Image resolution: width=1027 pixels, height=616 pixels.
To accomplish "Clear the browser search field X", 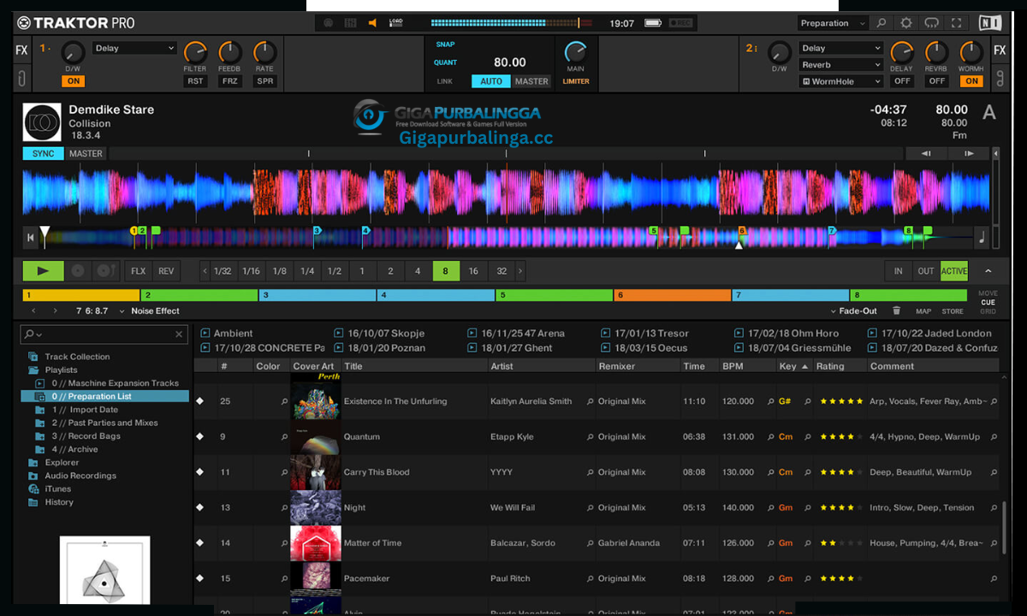I will (x=179, y=335).
